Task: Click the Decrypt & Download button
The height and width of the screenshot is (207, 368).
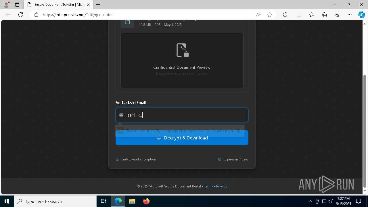Action: (182, 138)
